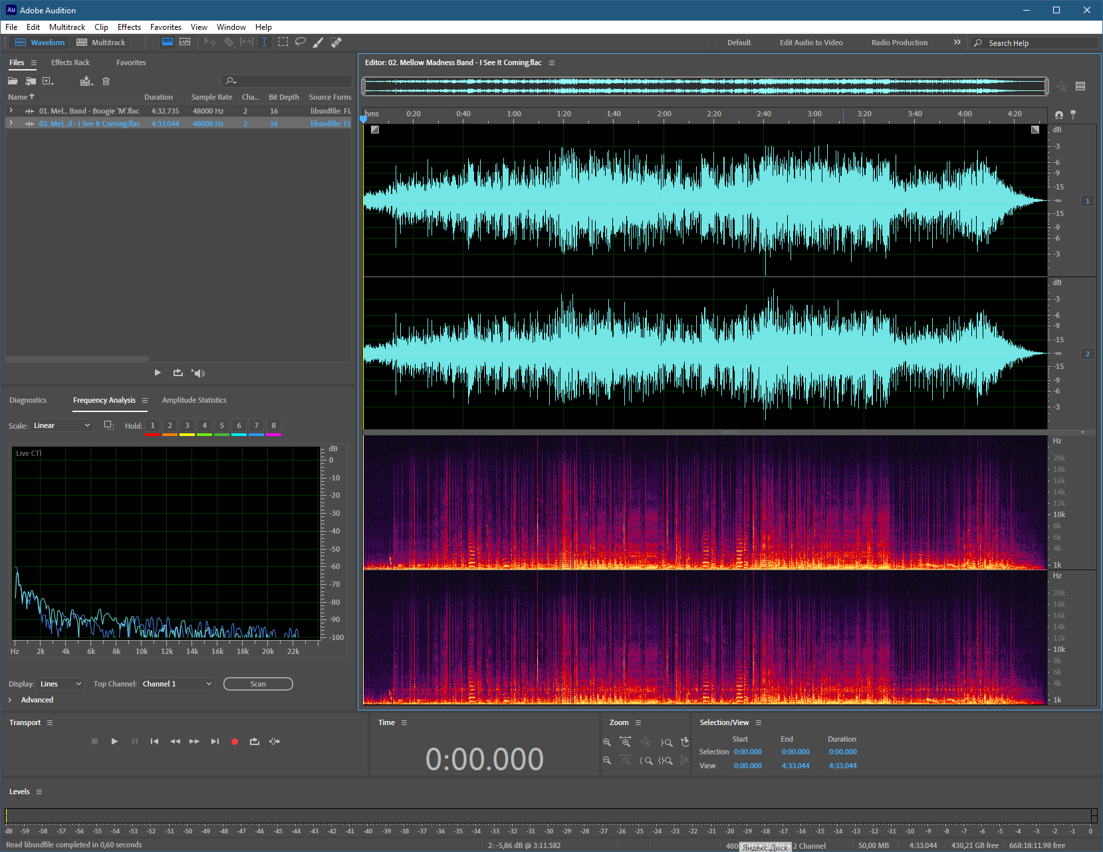Switch to the Diagnostics tab
Viewport: 1103px width, 852px height.
click(28, 400)
